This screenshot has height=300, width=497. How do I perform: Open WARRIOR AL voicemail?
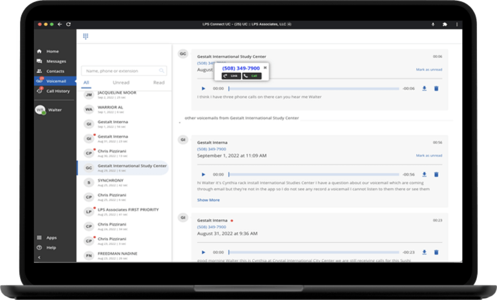pos(124,109)
